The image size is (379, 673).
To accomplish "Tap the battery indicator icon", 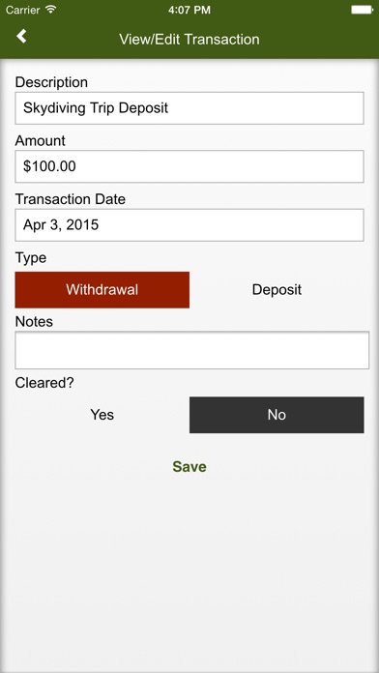I will coord(362,10).
